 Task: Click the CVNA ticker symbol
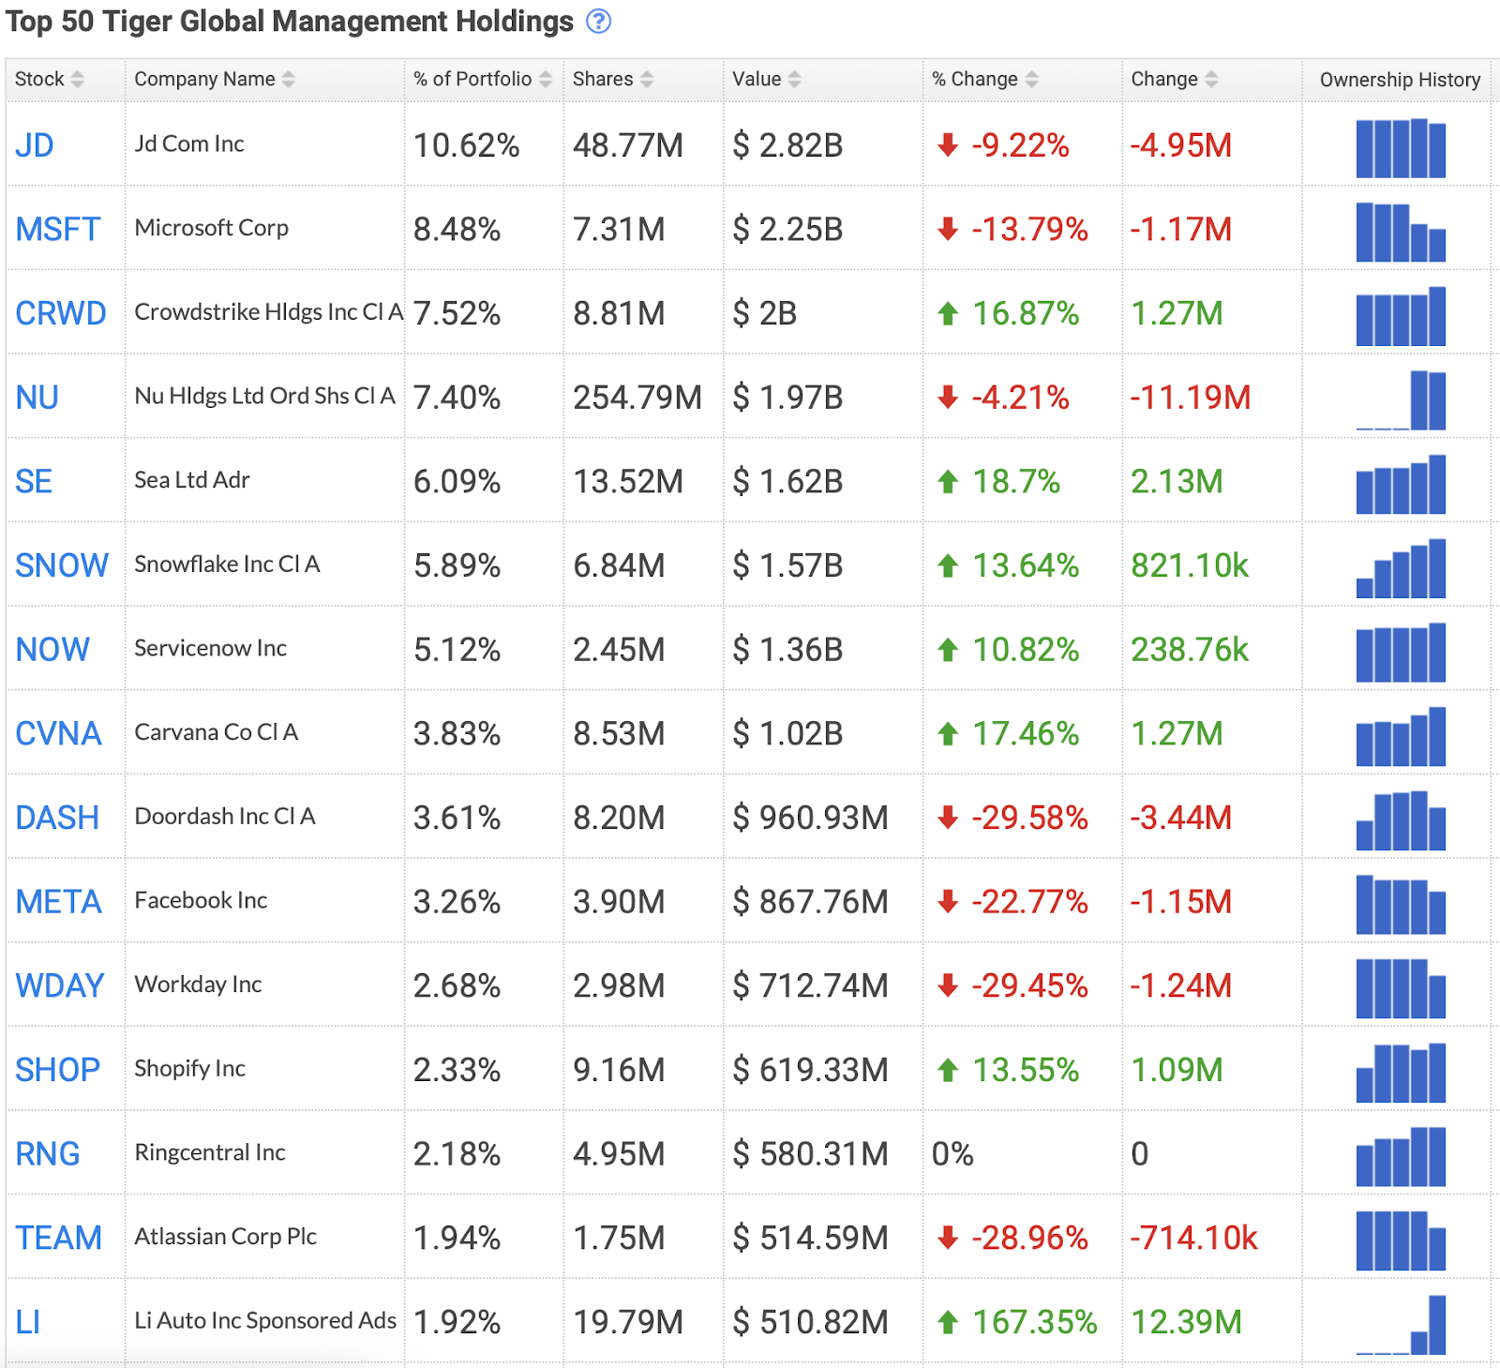[x=58, y=733]
